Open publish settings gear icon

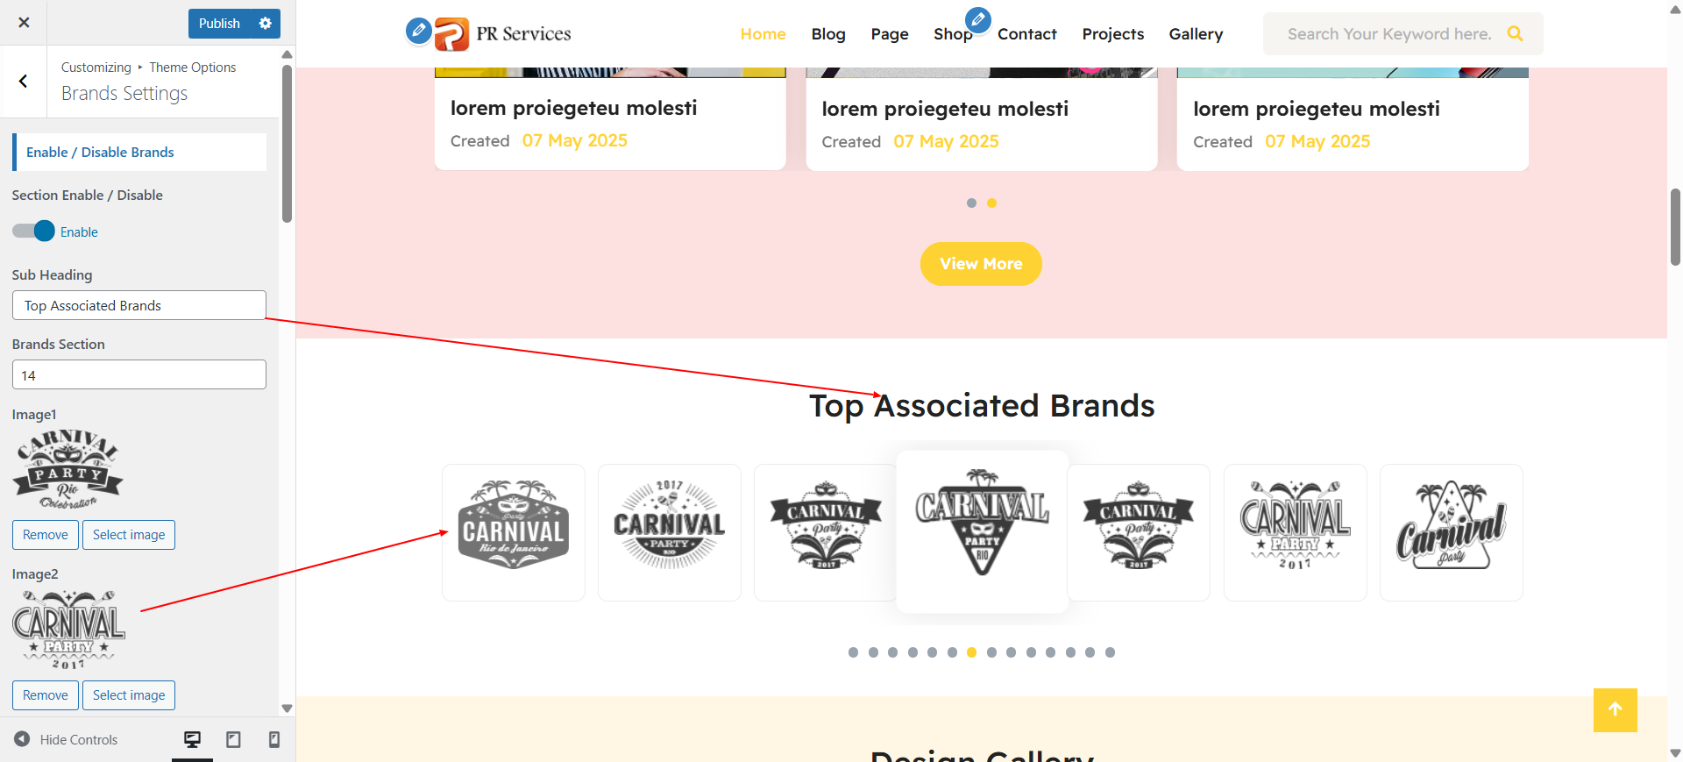point(266,24)
